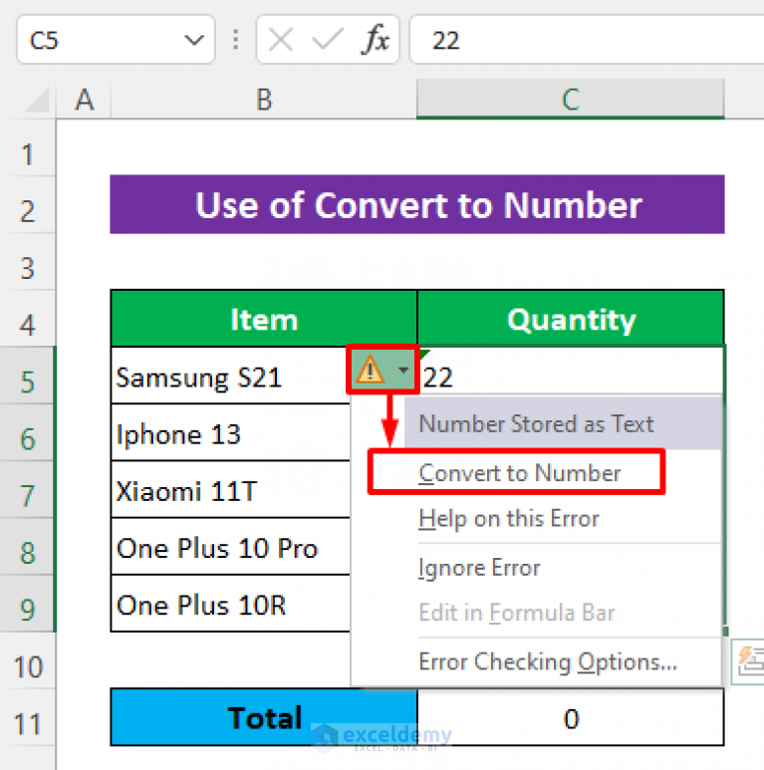Click the yellow warning error indicator icon

(370, 372)
